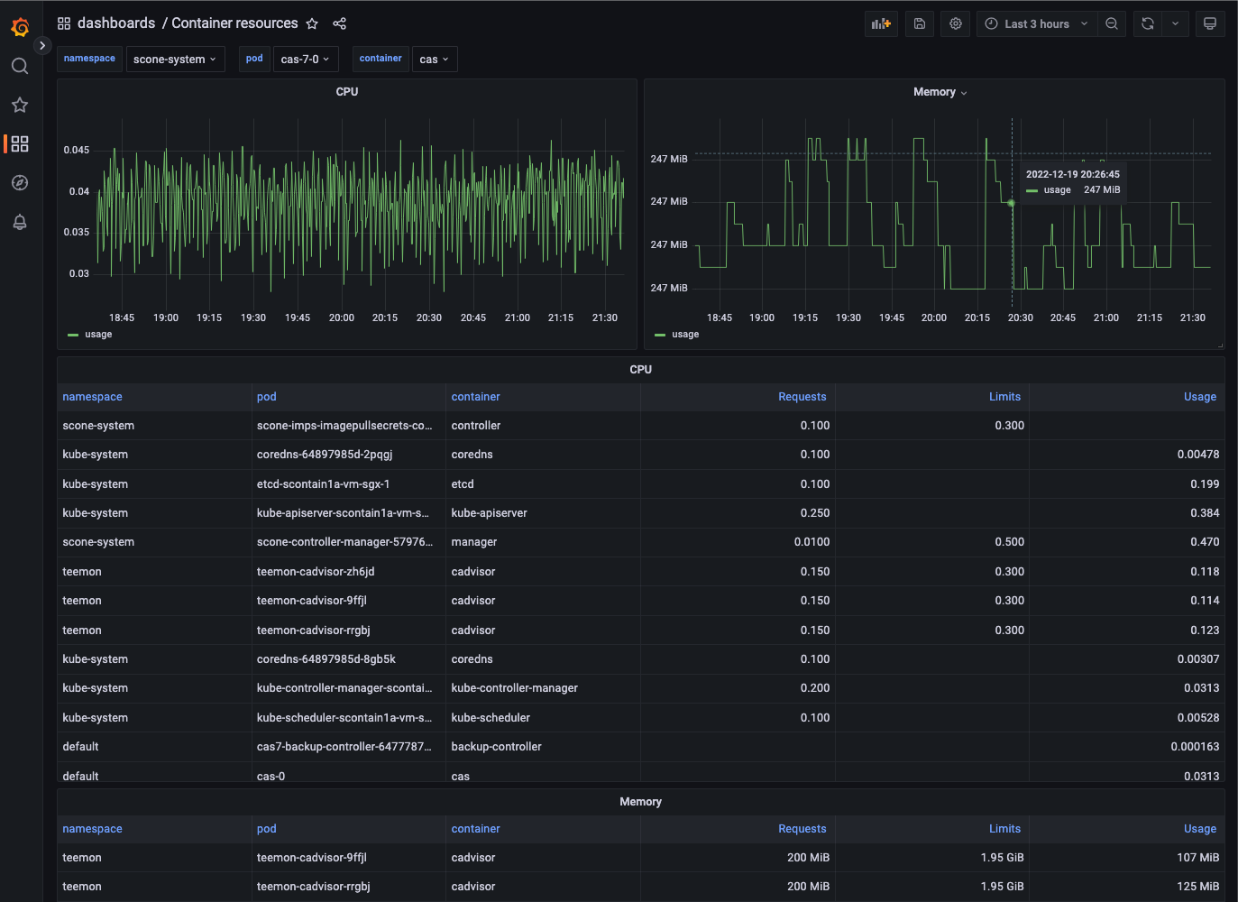Image resolution: width=1238 pixels, height=902 pixels.
Task: Share the dashboard using share icon
Action: point(340,23)
